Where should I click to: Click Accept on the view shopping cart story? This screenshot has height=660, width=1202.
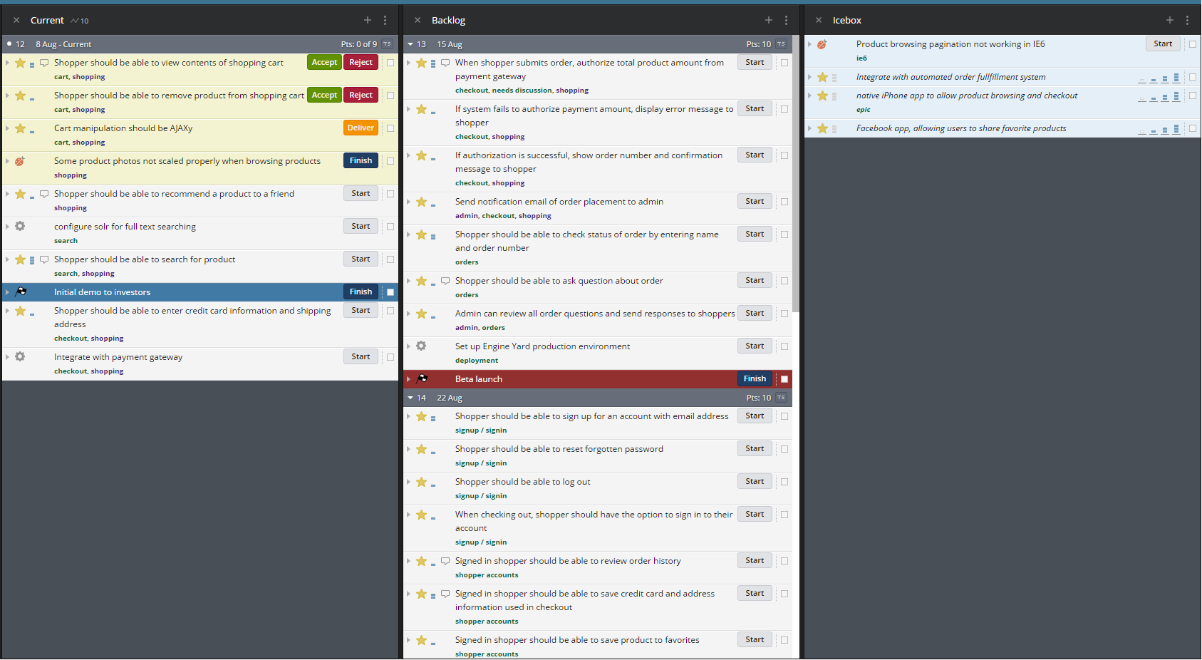point(324,62)
